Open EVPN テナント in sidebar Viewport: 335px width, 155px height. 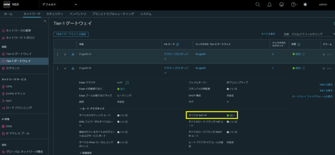[14, 94]
